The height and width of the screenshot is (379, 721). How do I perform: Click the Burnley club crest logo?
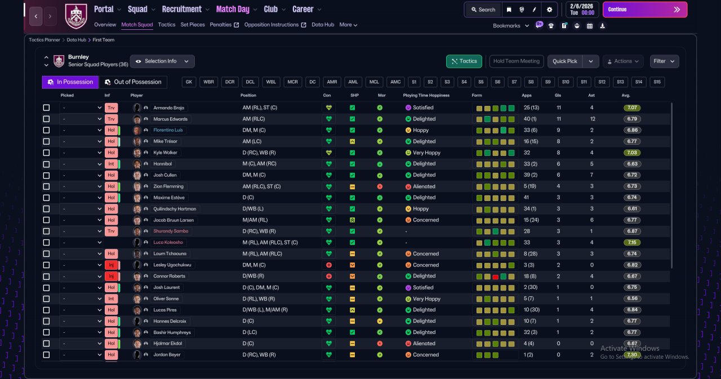76,16
